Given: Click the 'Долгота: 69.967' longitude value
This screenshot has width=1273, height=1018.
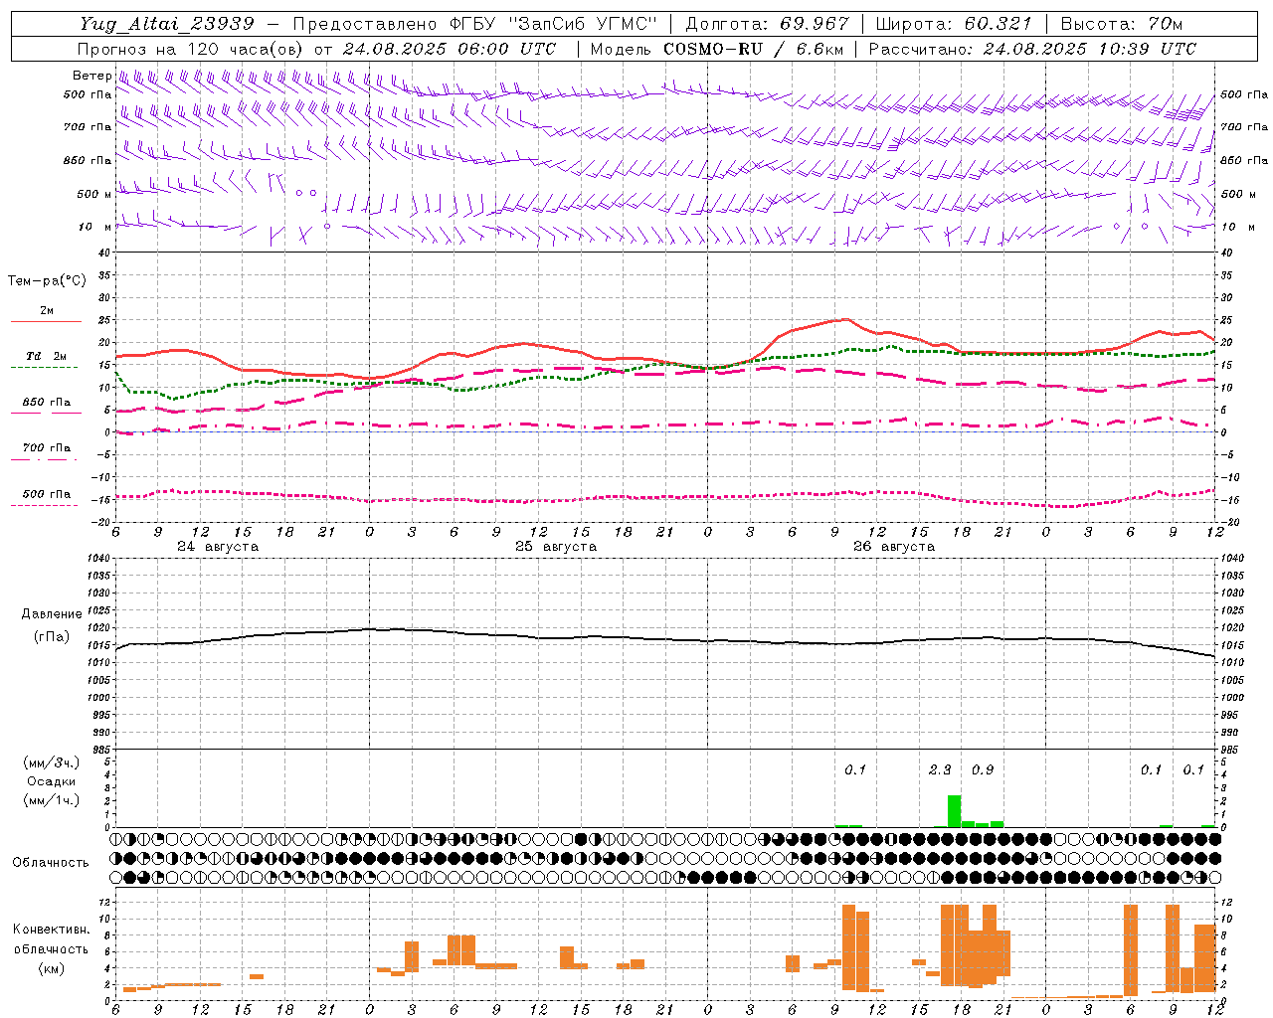Looking at the screenshot, I should (767, 24).
